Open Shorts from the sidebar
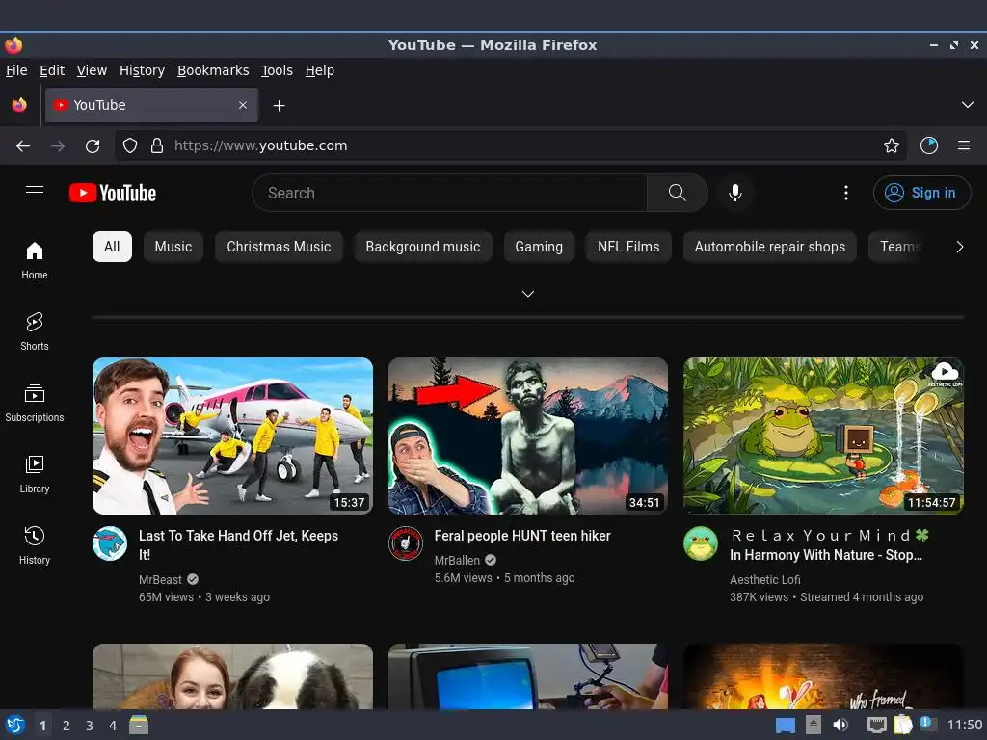 tap(35, 331)
